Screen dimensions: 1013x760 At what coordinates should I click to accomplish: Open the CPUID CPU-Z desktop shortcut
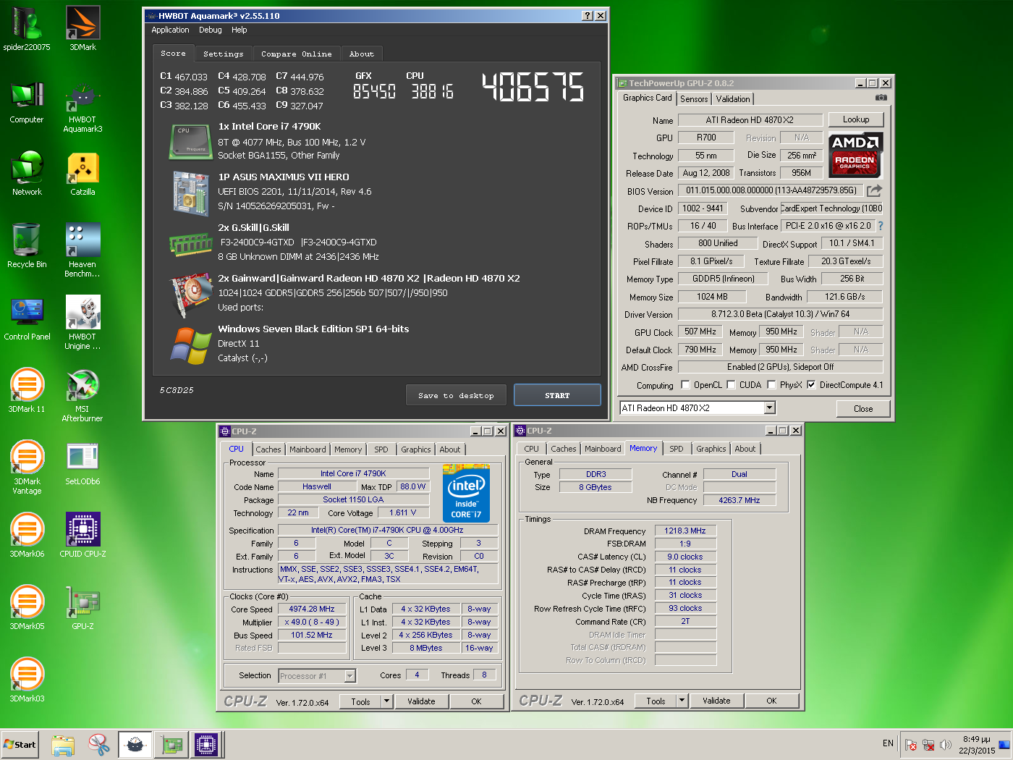(x=82, y=536)
